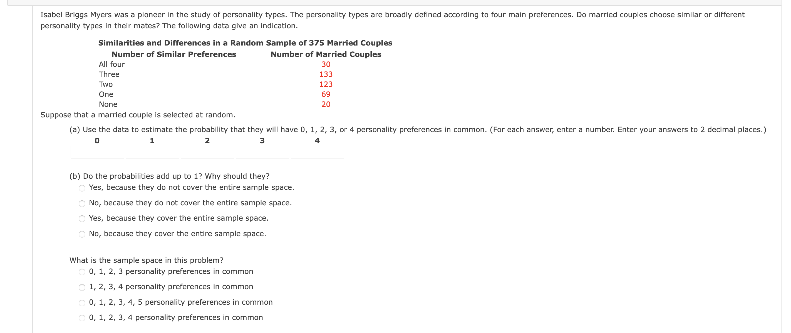
Task: Click the table heading 'Number of Married Couples'
Action: tap(326, 54)
